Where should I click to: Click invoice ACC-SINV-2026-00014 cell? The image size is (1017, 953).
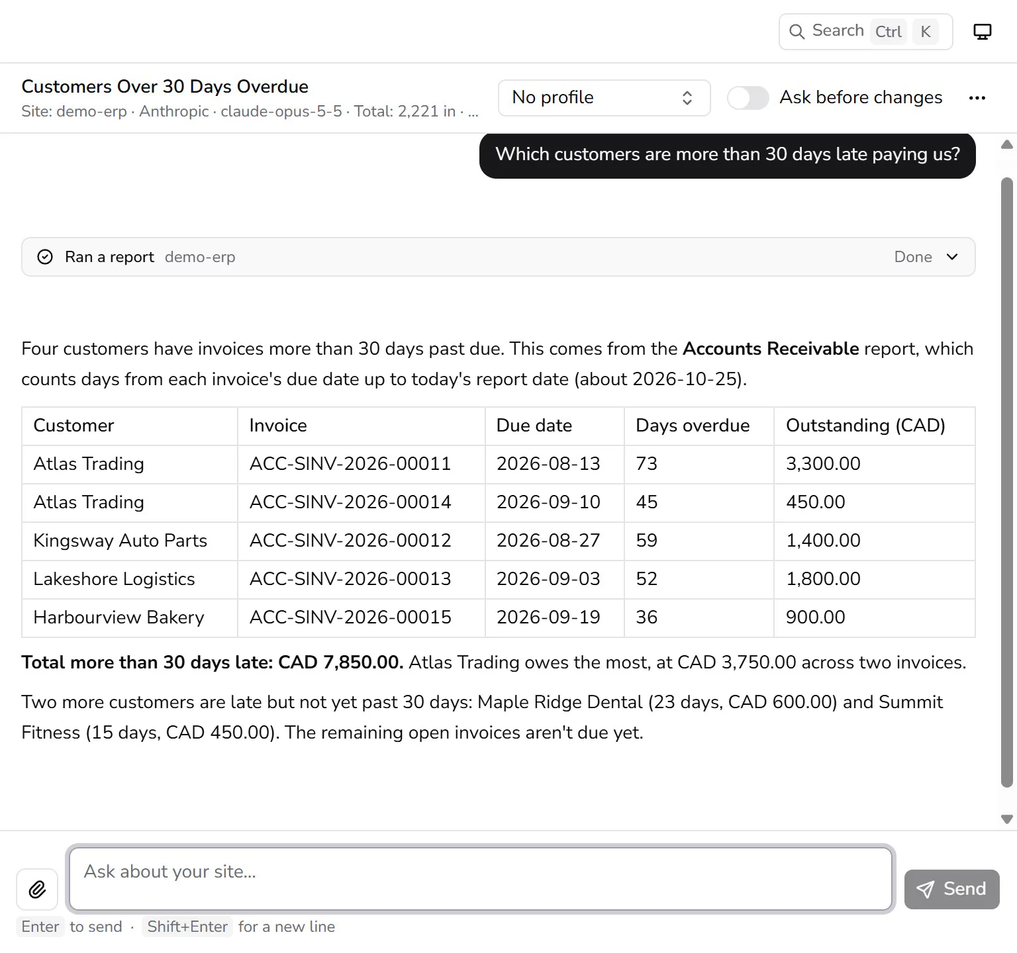click(x=362, y=502)
